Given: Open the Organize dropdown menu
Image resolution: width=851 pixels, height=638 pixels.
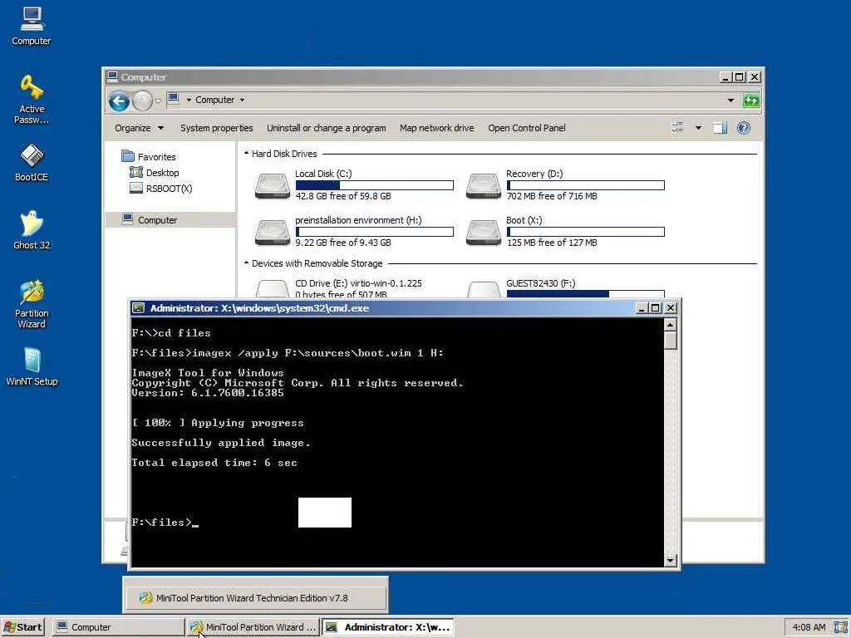Looking at the screenshot, I should [139, 128].
